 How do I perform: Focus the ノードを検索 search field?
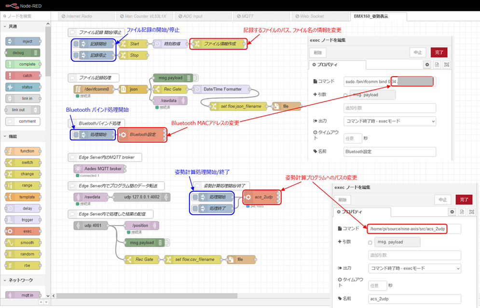[x=27, y=16]
